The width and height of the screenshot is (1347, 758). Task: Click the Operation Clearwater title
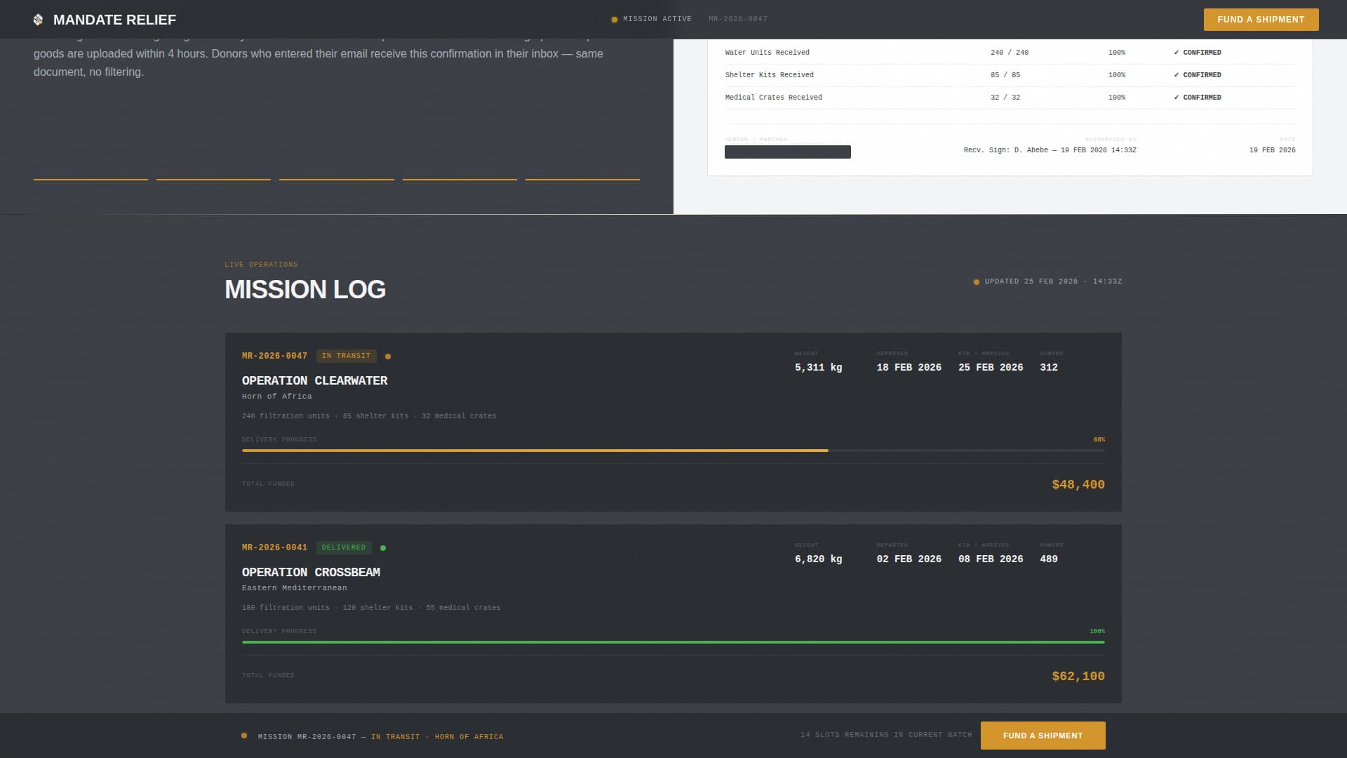click(x=314, y=380)
